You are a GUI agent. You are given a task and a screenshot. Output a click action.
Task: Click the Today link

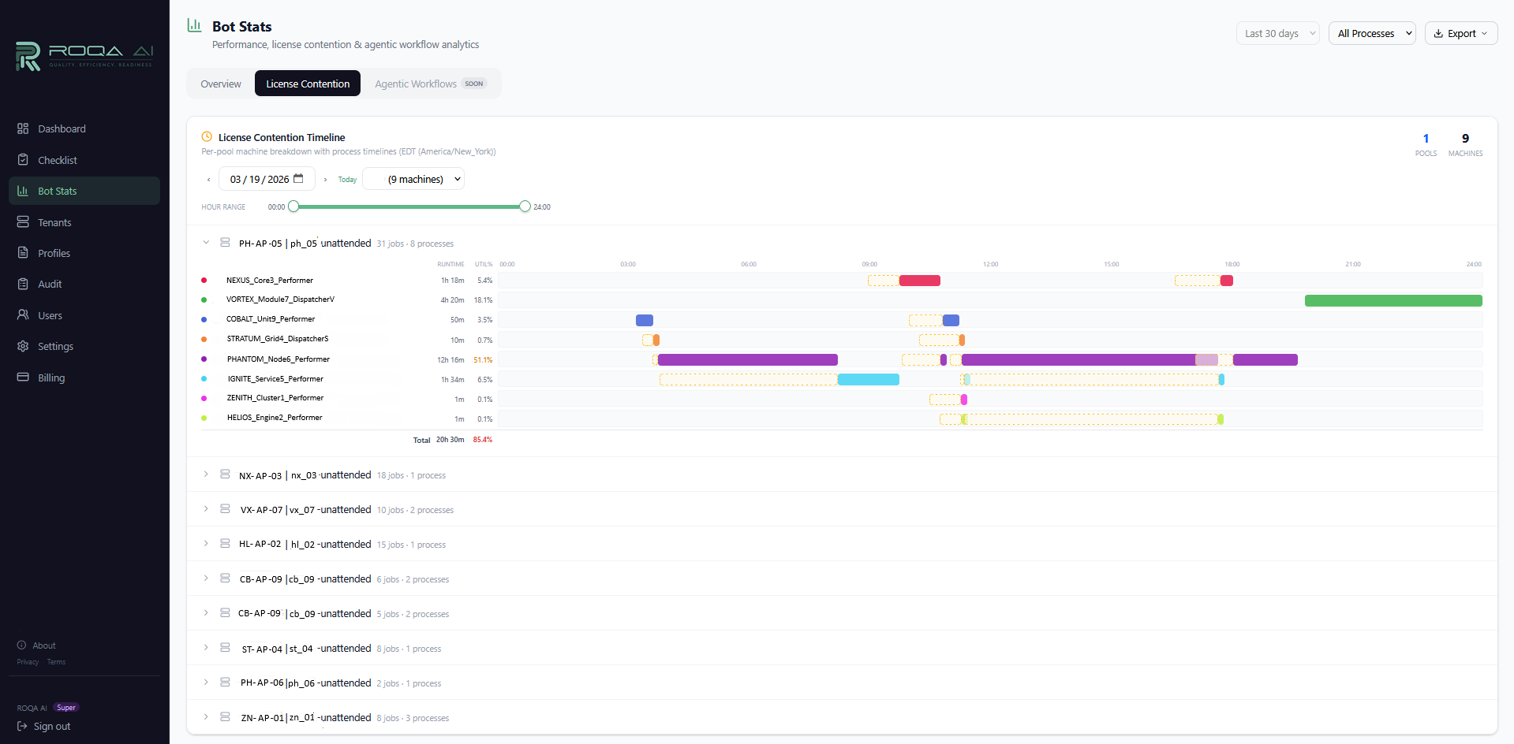pos(347,179)
